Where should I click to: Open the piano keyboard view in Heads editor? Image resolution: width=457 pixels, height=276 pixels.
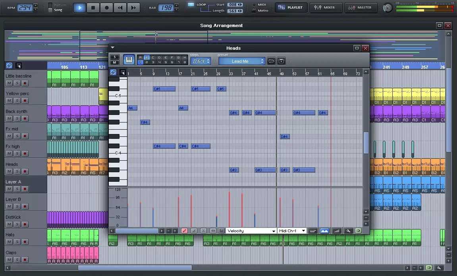(x=129, y=60)
